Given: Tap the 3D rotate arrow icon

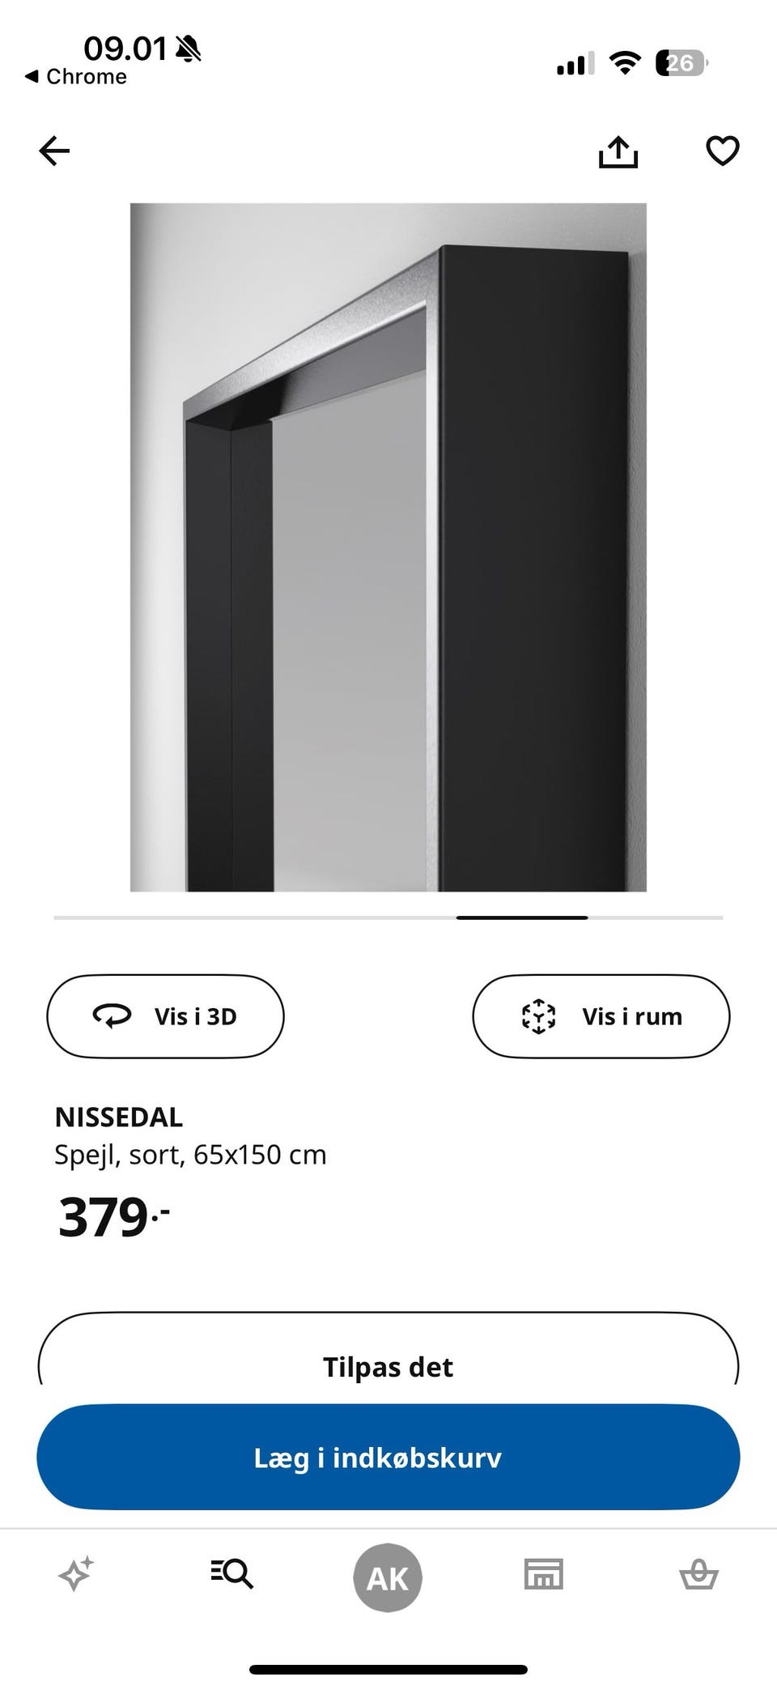Looking at the screenshot, I should tap(112, 1015).
